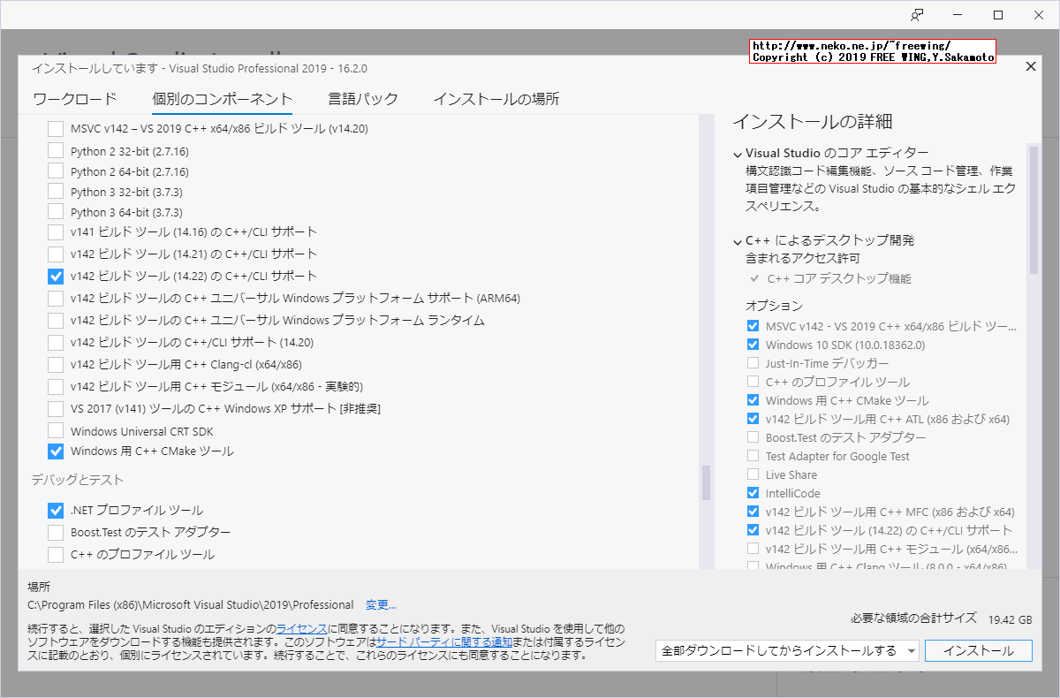Switch to the 言語パック tab
1060x698 pixels.
click(362, 99)
